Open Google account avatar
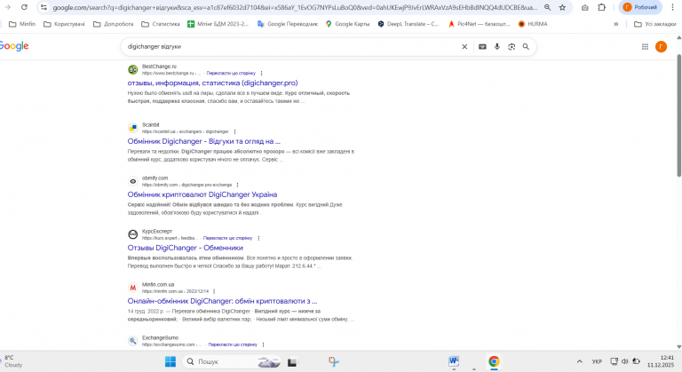 [661, 46]
